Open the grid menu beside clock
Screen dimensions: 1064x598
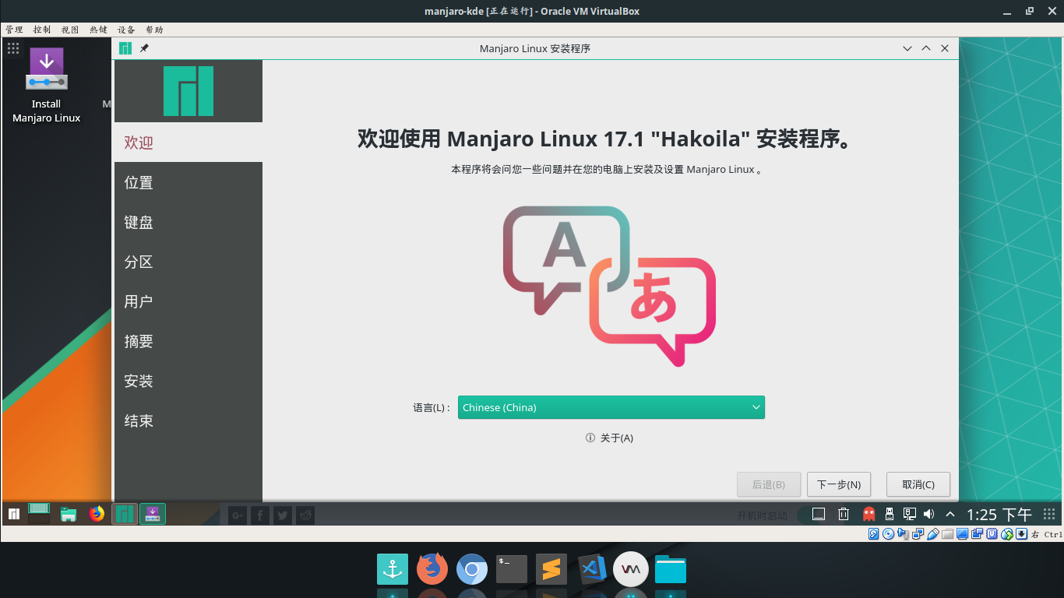click(1049, 514)
